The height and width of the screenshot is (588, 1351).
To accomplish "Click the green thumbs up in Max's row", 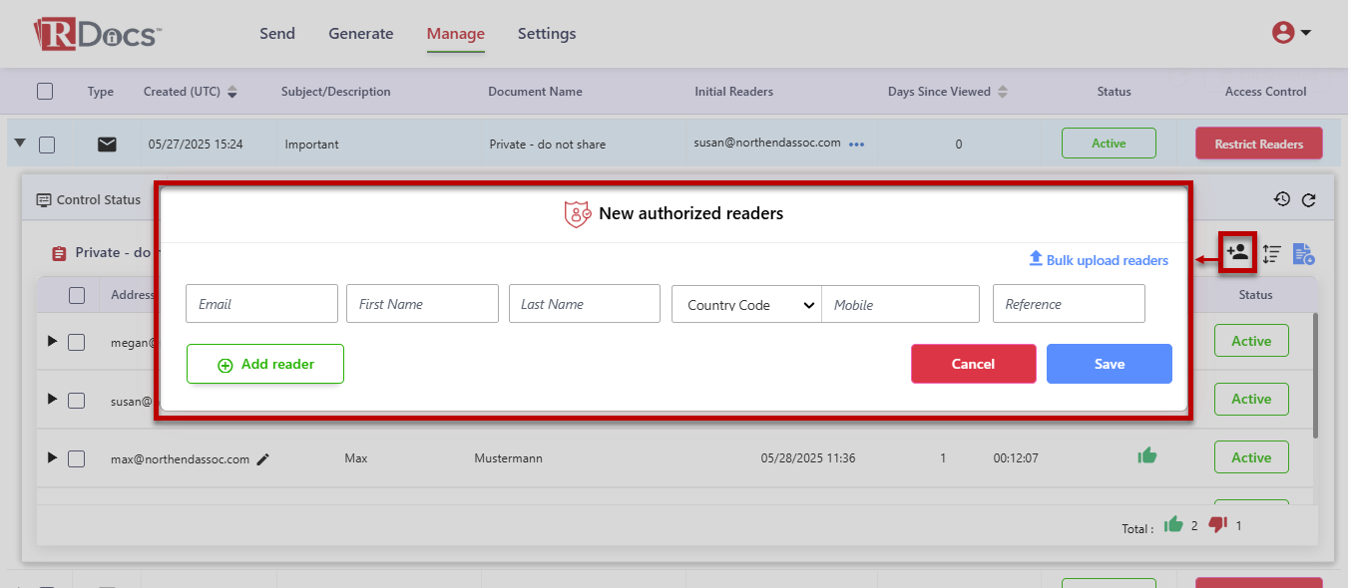I will click(x=1146, y=456).
